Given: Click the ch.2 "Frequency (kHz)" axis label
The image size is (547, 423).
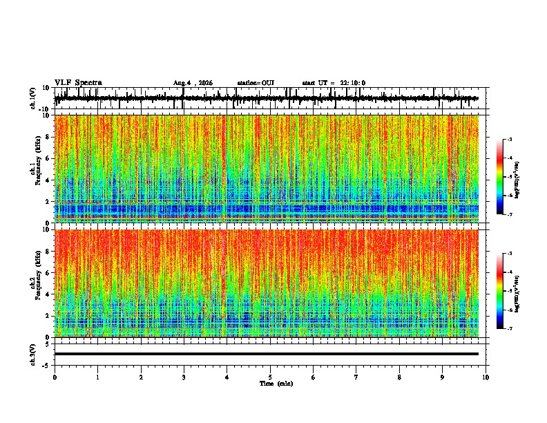Looking at the screenshot, I should point(38,275).
